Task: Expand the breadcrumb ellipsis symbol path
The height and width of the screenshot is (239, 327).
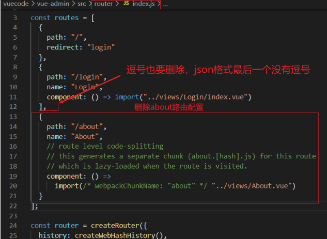Action: [x=166, y=5]
